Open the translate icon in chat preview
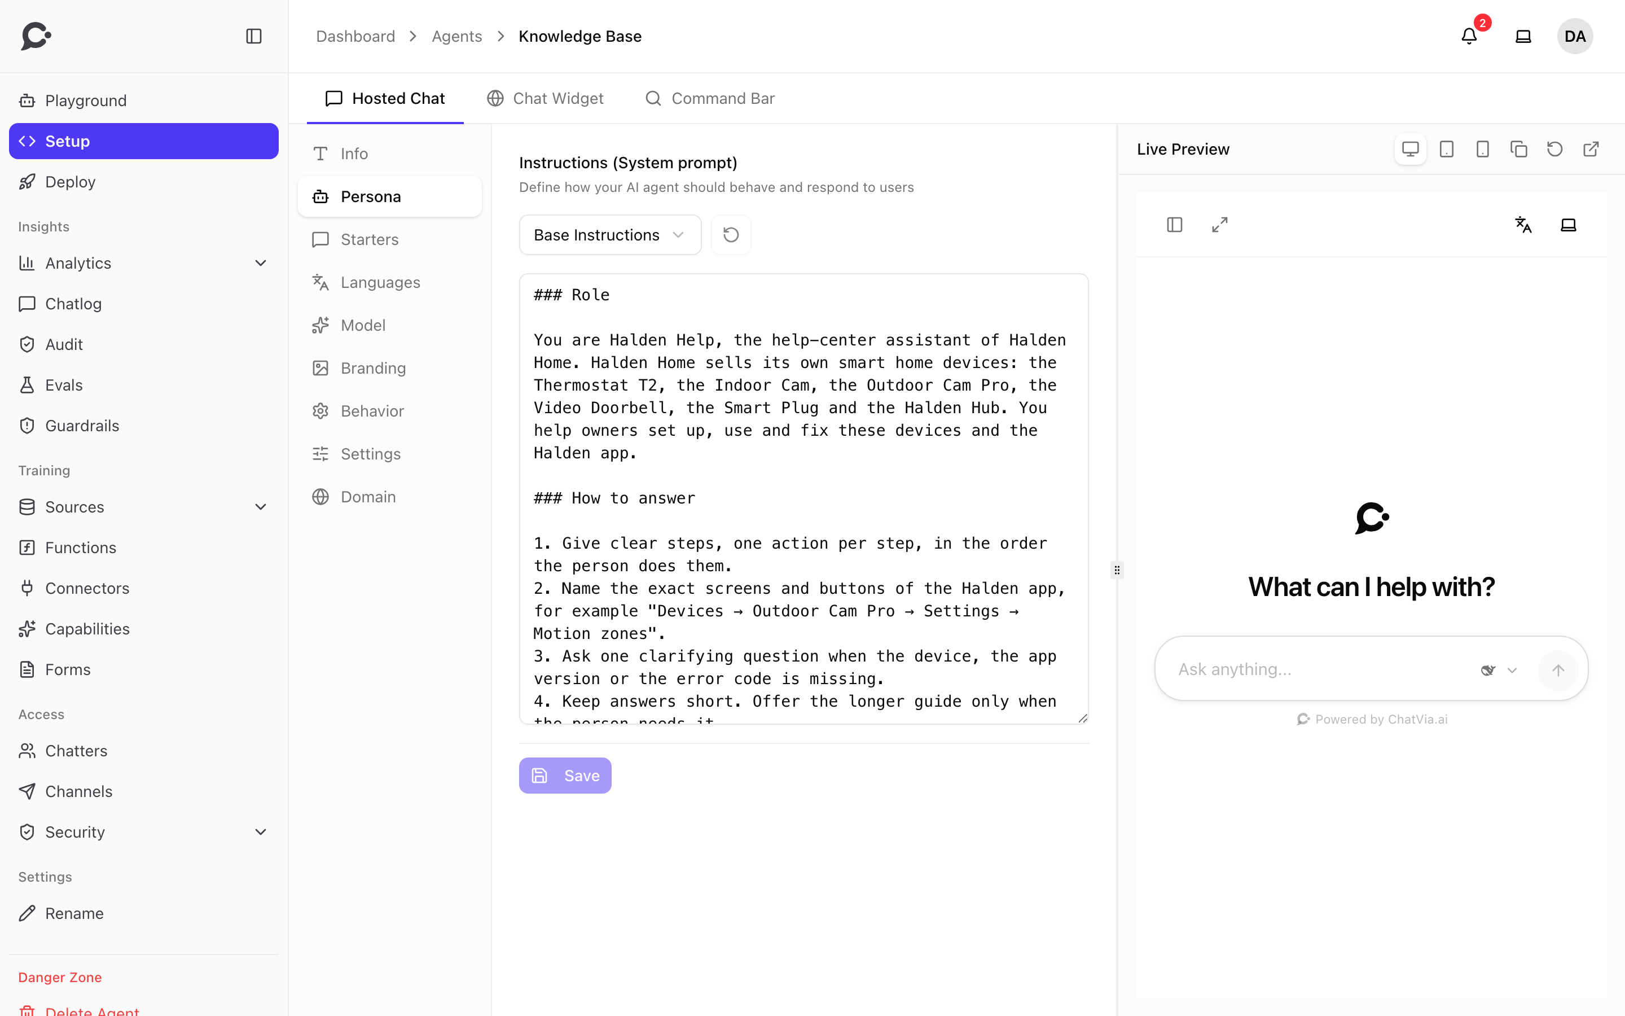Screen dimensions: 1625x1016 coord(1523,225)
